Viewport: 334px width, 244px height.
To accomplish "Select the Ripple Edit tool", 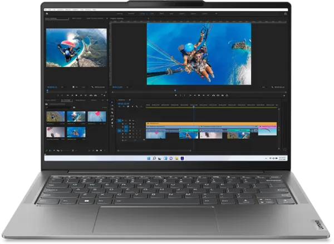I will coord(112,109).
